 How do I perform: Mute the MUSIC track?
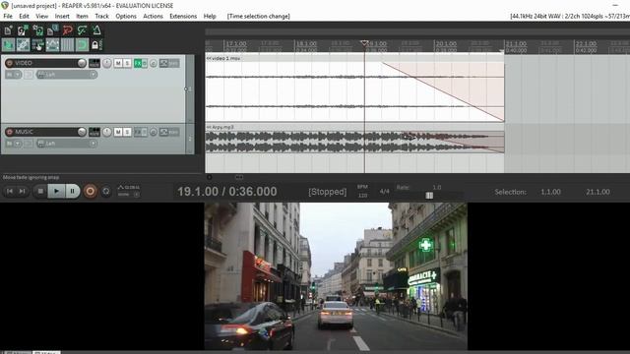pyautogui.click(x=118, y=132)
